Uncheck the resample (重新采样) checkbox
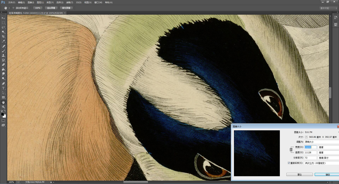The image size is (339, 184). [289, 163]
